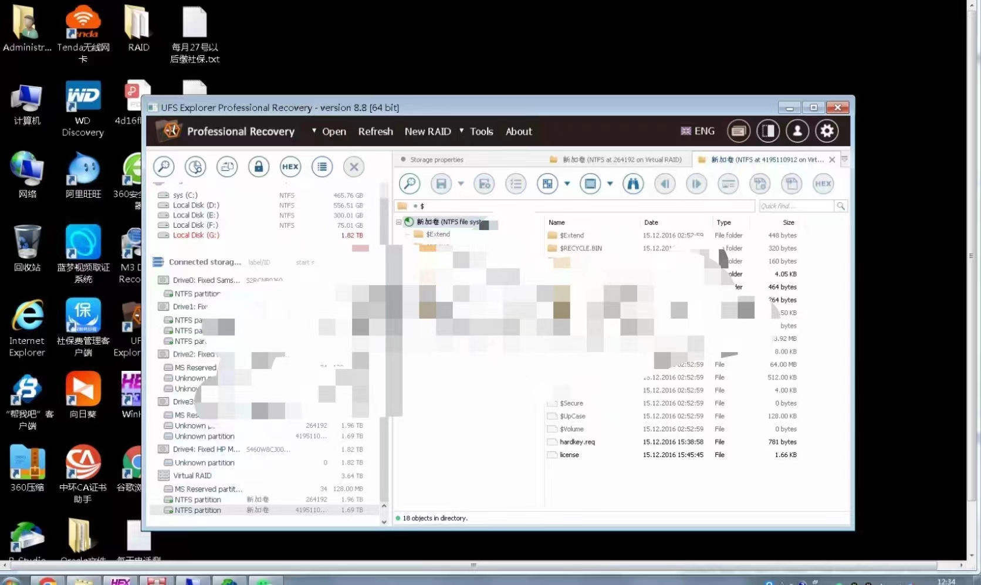
Task: Select the Virtual RAID entry
Action: (262, 476)
